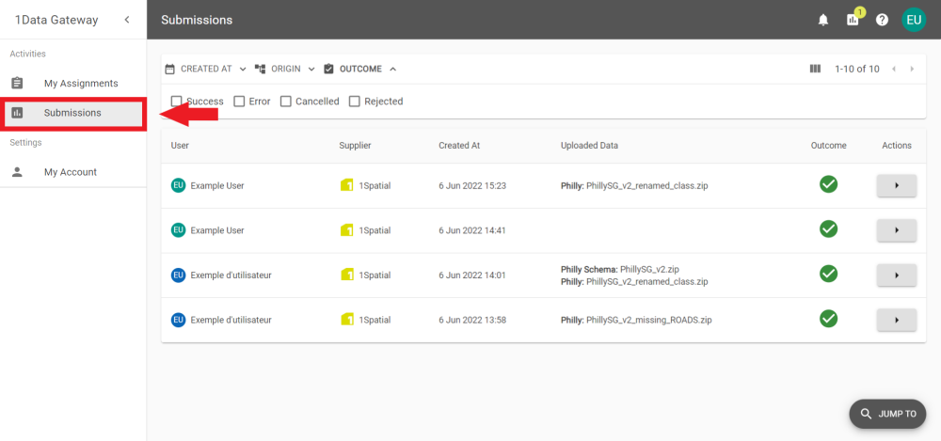Open the submissions chart icon with badge
The width and height of the screenshot is (941, 441).
tap(854, 18)
